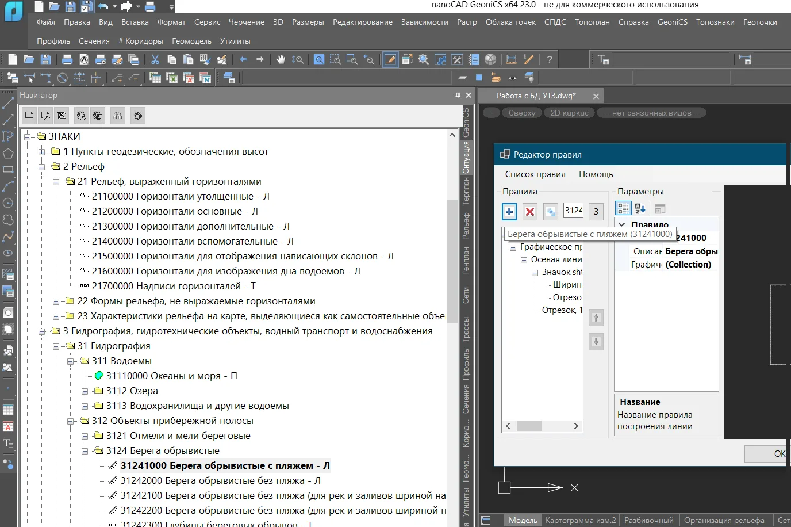This screenshot has width=791, height=527.
Task: Click the binoculars search icon in Navigator
Action: [118, 116]
